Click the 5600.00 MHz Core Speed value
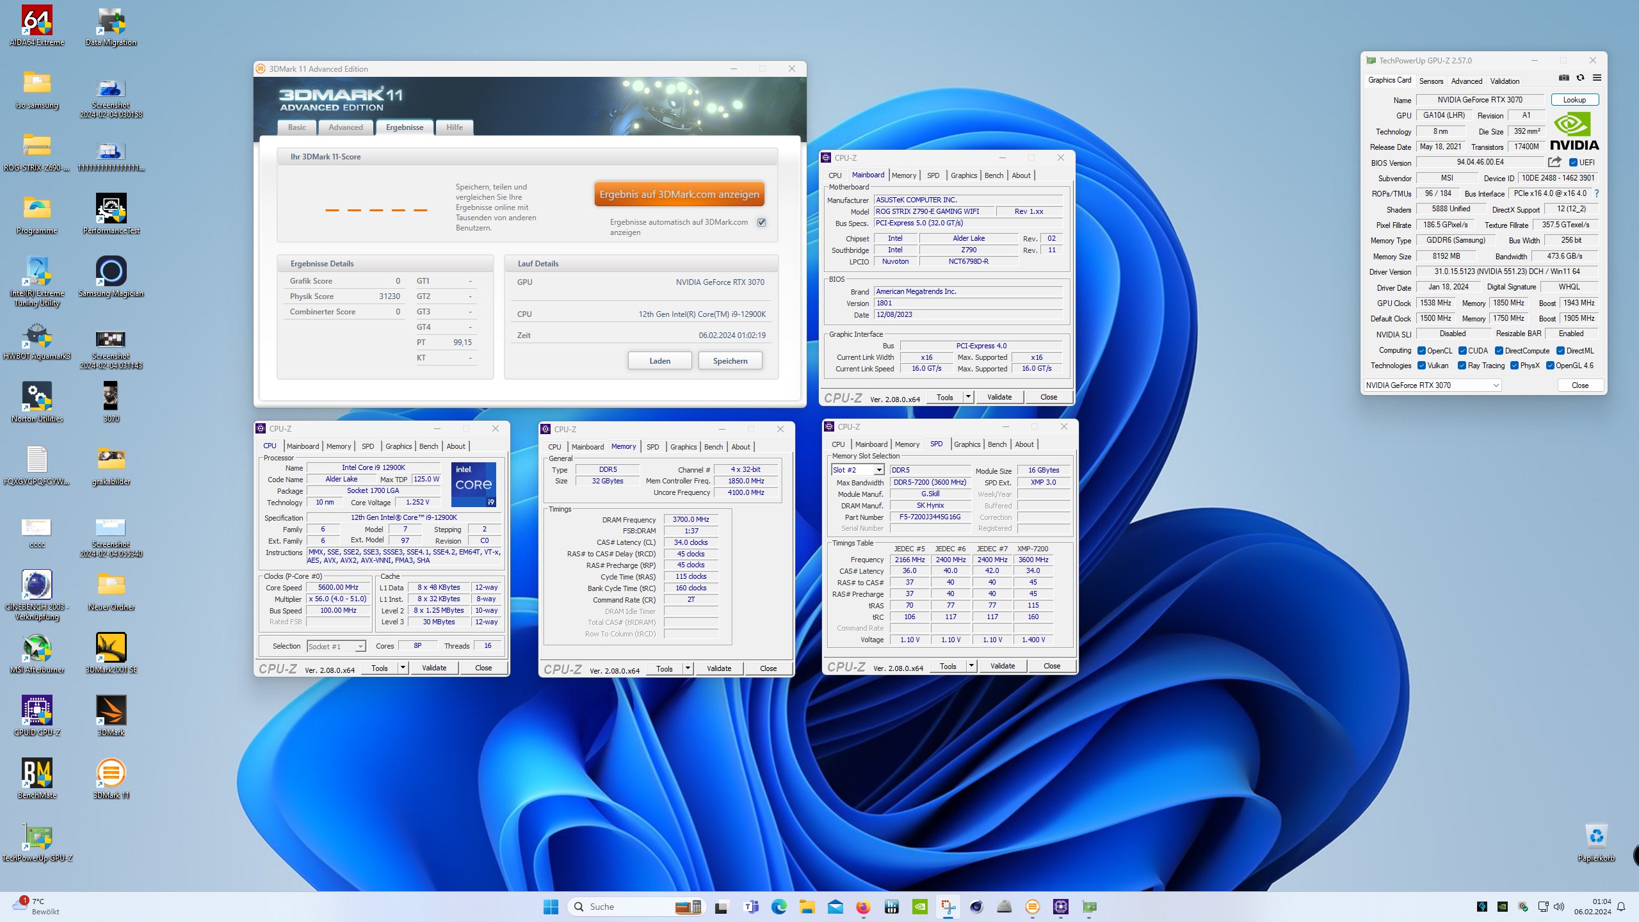 pyautogui.click(x=338, y=588)
